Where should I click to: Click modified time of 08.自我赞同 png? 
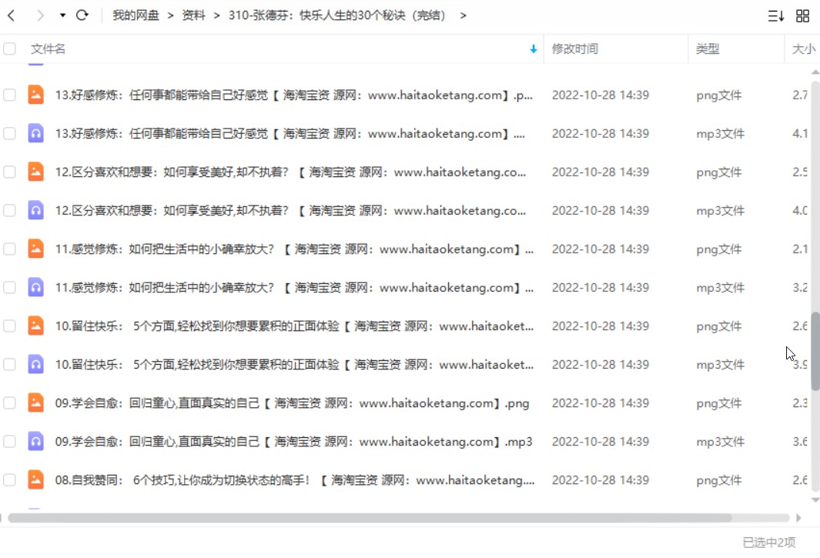pyautogui.click(x=601, y=480)
